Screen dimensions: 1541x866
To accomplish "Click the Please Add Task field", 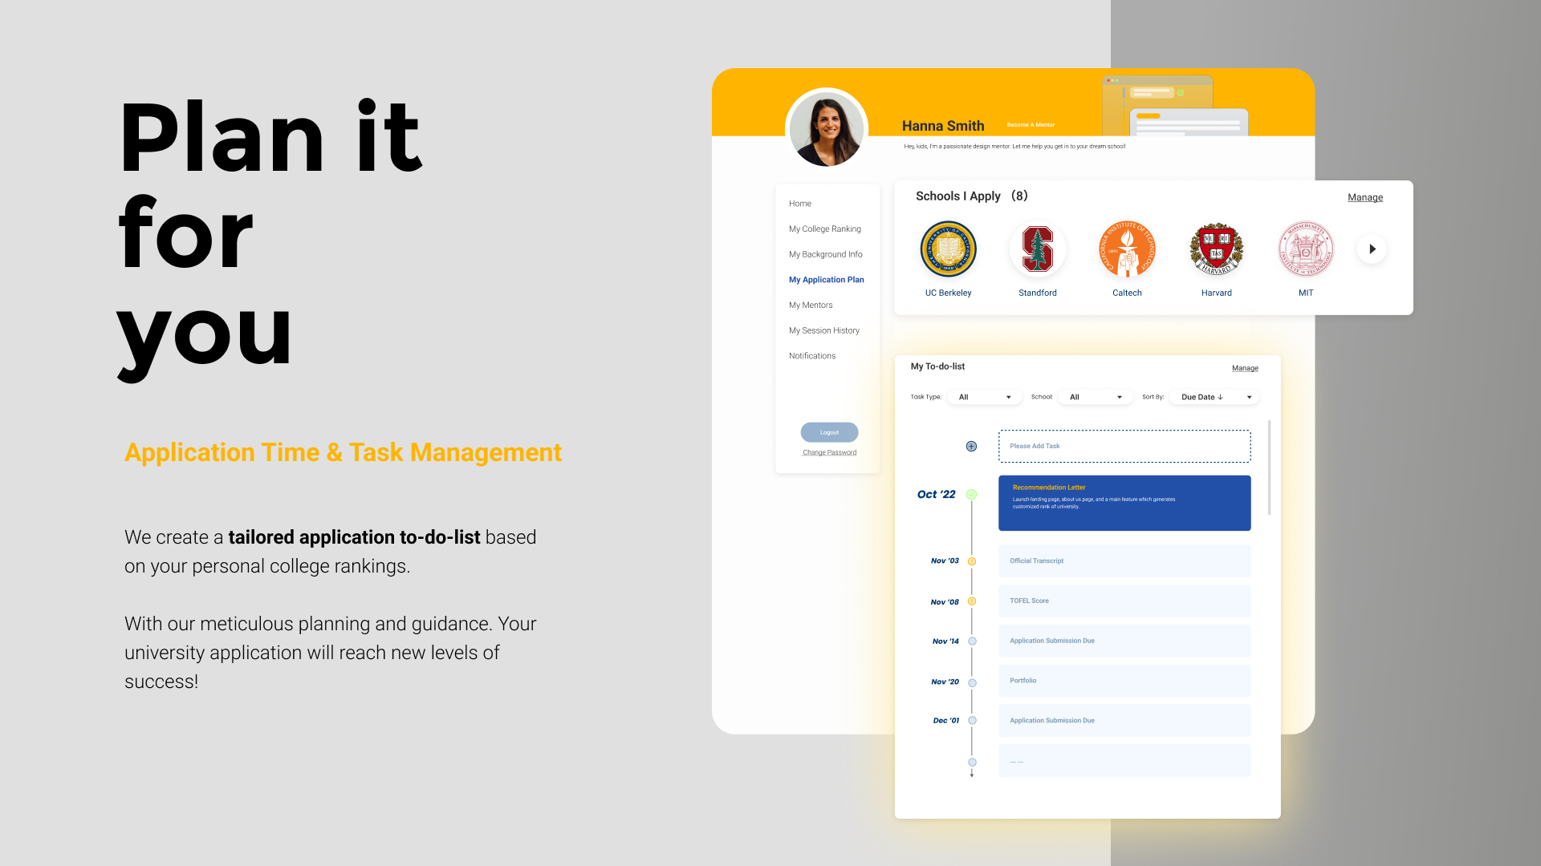I will coord(1124,447).
